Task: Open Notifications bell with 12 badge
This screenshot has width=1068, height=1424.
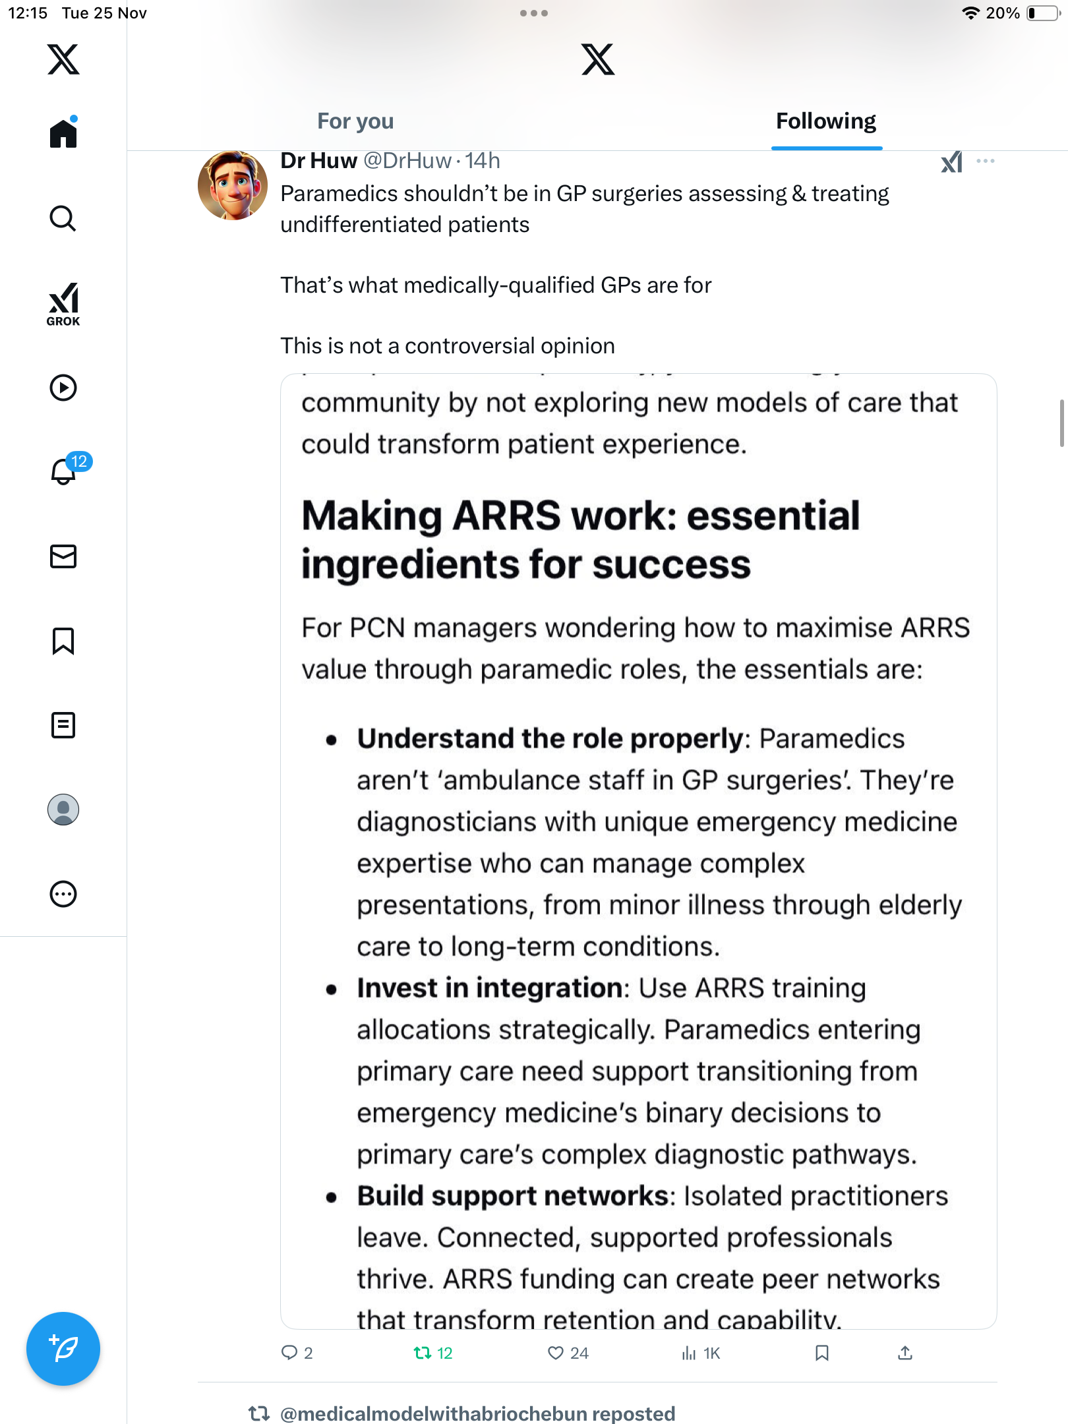Action: [65, 471]
